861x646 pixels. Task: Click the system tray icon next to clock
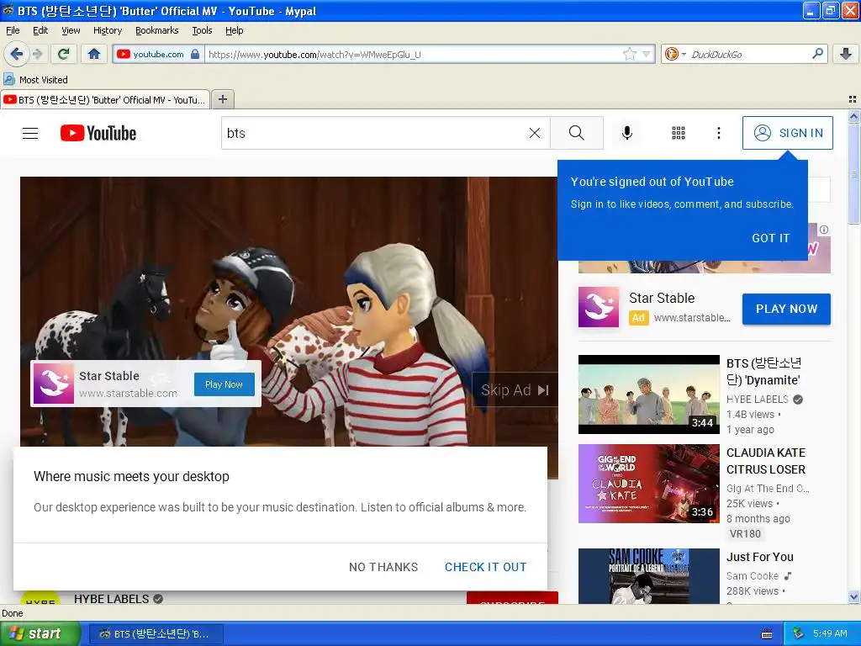pyautogui.click(x=799, y=633)
